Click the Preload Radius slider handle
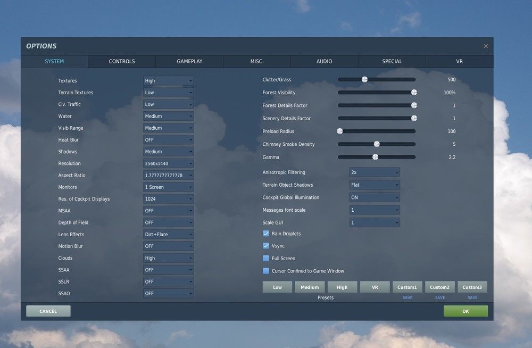Viewport: 532px width, 348px height. click(x=339, y=131)
